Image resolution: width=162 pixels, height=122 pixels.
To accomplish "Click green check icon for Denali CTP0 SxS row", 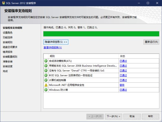I will [x=46, y=70].
